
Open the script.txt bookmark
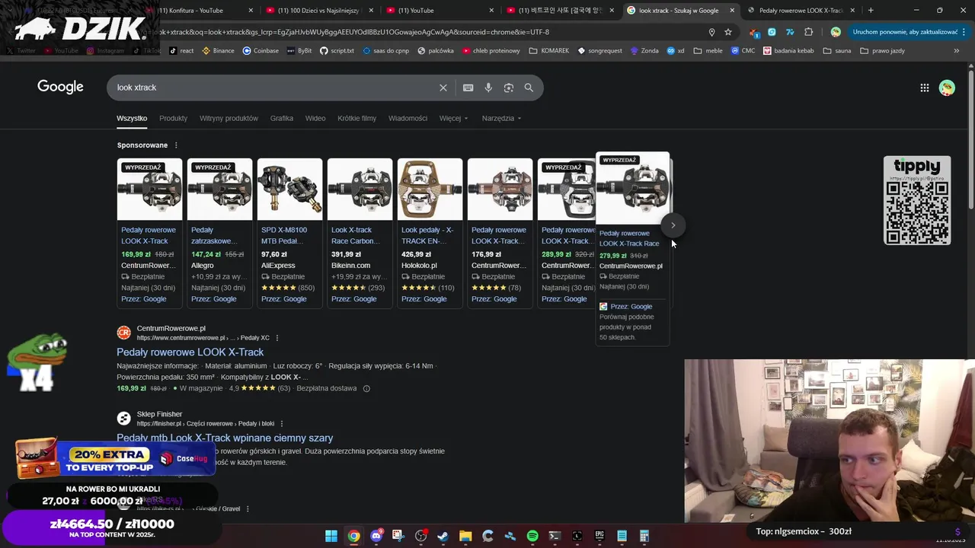click(337, 51)
